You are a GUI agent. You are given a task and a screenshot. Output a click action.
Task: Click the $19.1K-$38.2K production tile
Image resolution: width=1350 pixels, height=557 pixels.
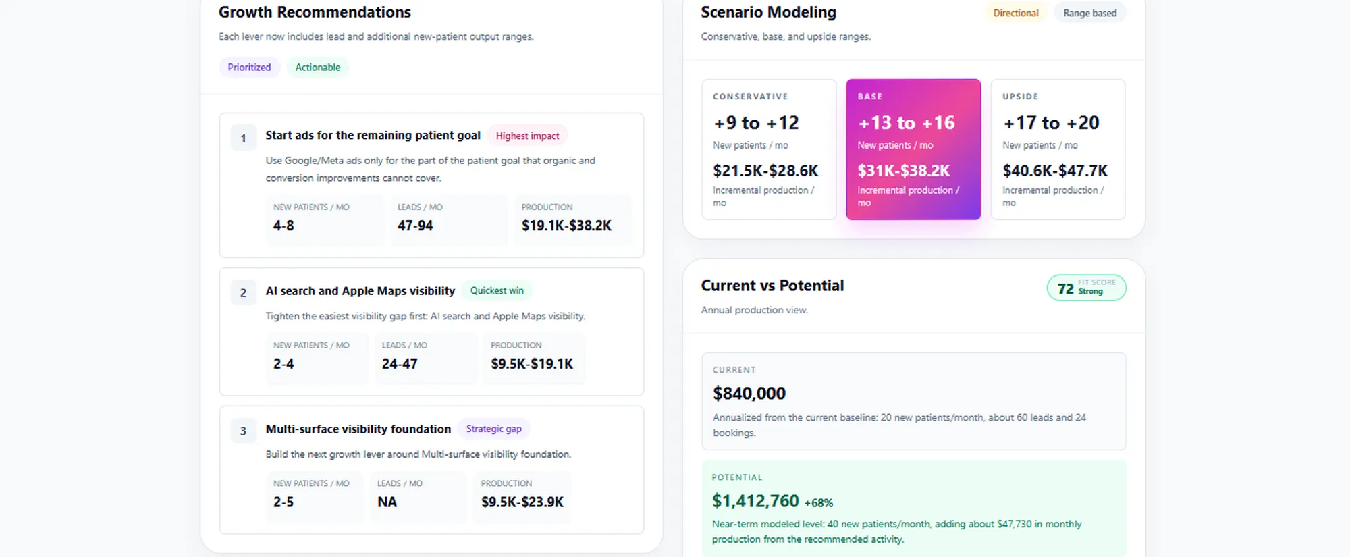pos(572,220)
